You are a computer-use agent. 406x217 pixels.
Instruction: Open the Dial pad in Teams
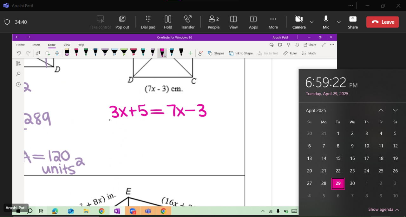(x=148, y=22)
